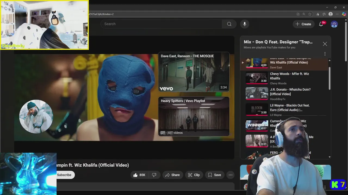Open browser Settings and more menu

337,14
